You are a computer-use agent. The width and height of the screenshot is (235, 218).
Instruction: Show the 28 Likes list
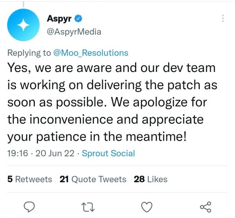151,179
